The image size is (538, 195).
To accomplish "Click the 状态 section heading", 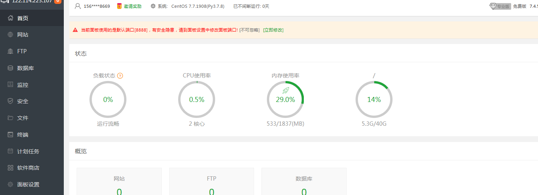I will pos(81,53).
